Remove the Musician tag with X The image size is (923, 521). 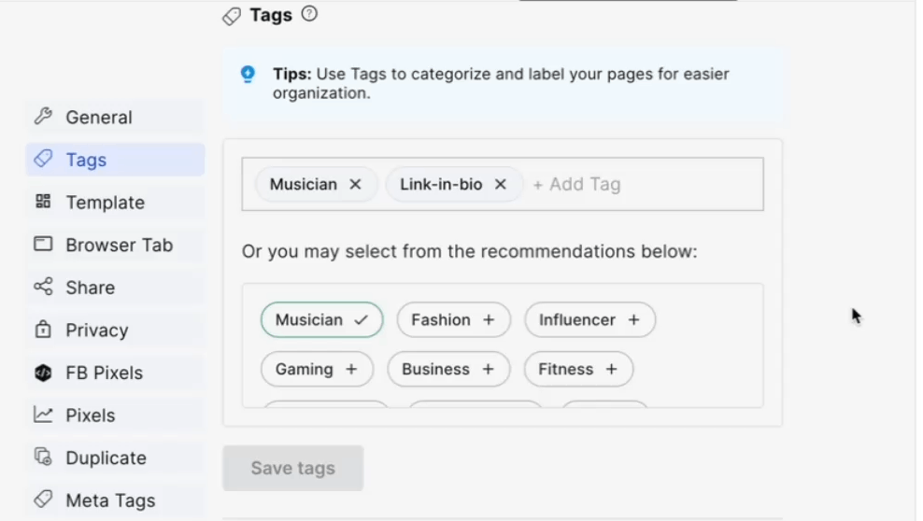pyautogui.click(x=355, y=184)
